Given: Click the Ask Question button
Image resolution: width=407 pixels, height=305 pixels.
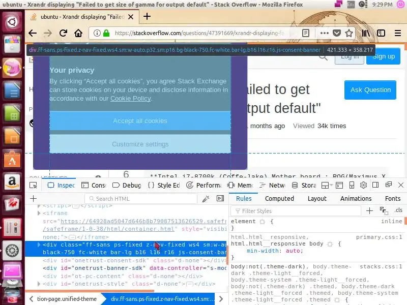Looking at the screenshot, I should [370, 90].
